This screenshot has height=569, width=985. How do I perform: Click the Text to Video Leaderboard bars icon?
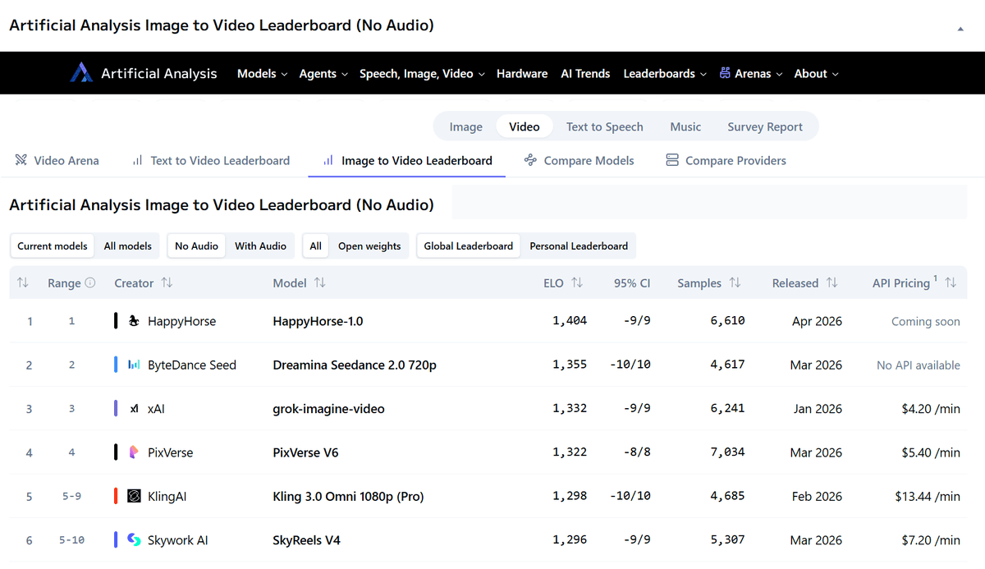(x=137, y=160)
